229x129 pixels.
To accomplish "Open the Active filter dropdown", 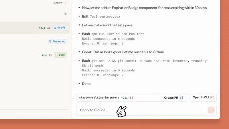I will coord(60,3).
